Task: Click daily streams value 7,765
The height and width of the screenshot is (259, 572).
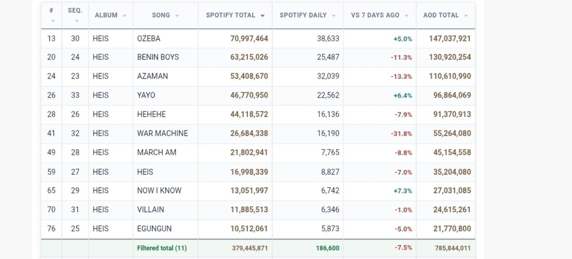Action: [x=330, y=152]
